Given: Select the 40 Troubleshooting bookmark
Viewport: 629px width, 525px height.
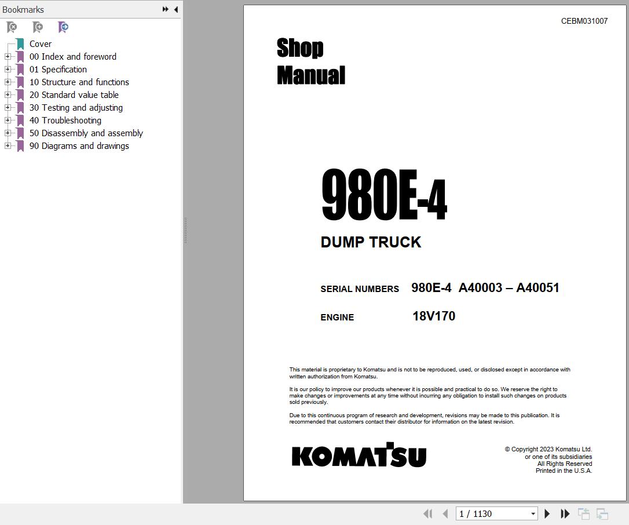Looking at the screenshot, I should tap(65, 121).
